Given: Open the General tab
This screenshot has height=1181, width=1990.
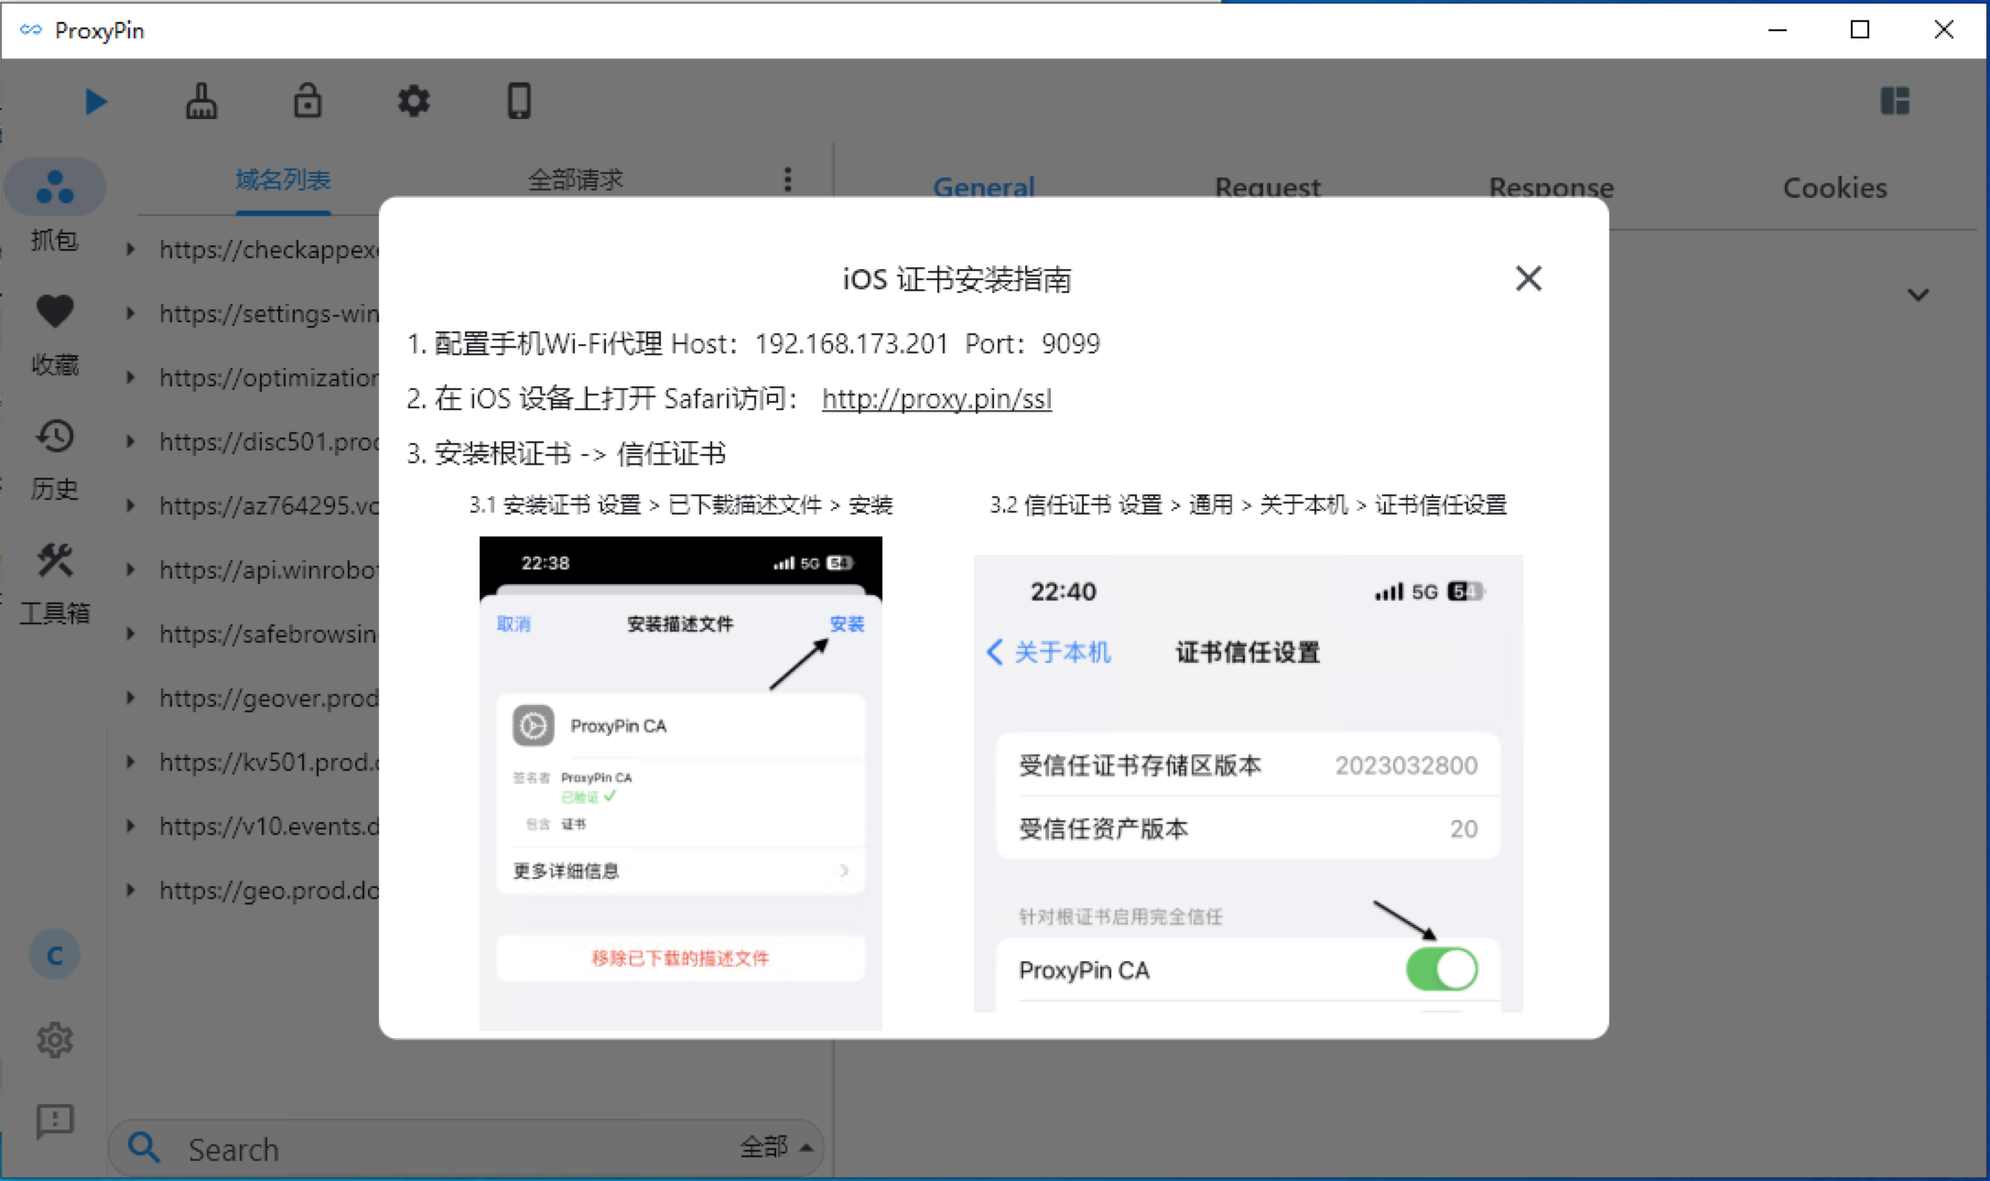Looking at the screenshot, I should pyautogui.click(x=984, y=187).
